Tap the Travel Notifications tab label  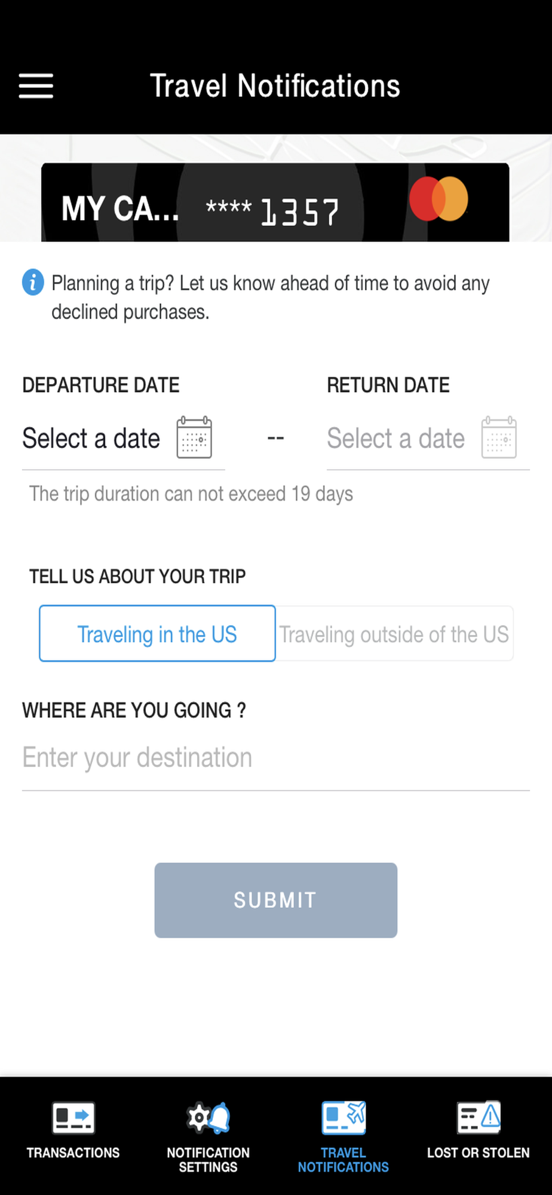coord(344,1160)
